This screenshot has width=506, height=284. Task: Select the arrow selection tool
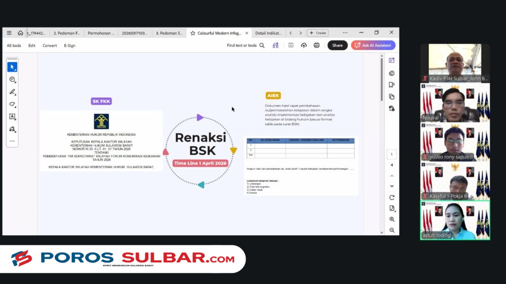tap(12, 67)
